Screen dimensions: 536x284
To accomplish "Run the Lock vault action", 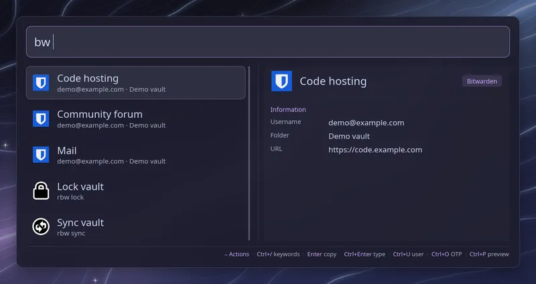I will 136,191.
